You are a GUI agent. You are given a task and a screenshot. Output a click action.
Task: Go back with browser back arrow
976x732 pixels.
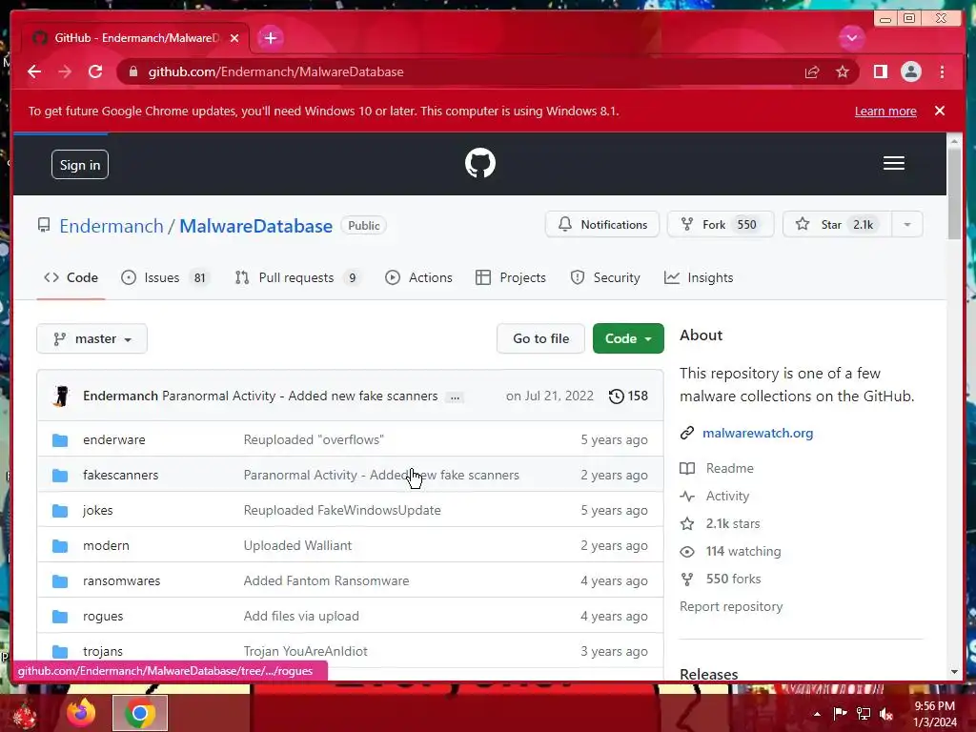pyautogui.click(x=34, y=71)
